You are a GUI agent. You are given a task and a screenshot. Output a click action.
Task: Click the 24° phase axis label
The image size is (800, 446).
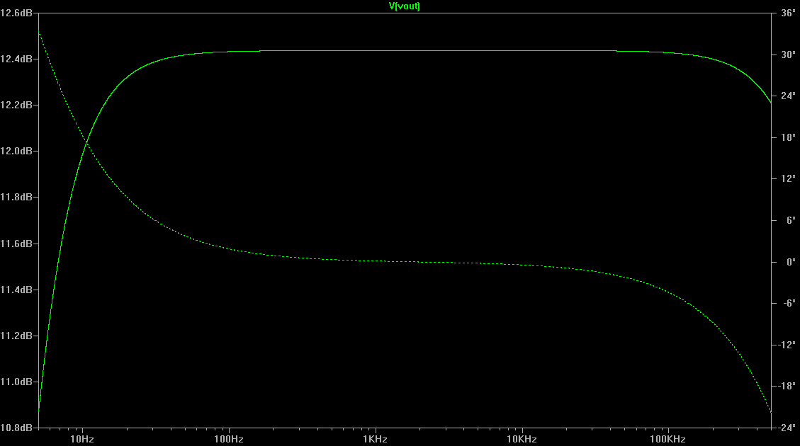pyautogui.click(x=788, y=96)
